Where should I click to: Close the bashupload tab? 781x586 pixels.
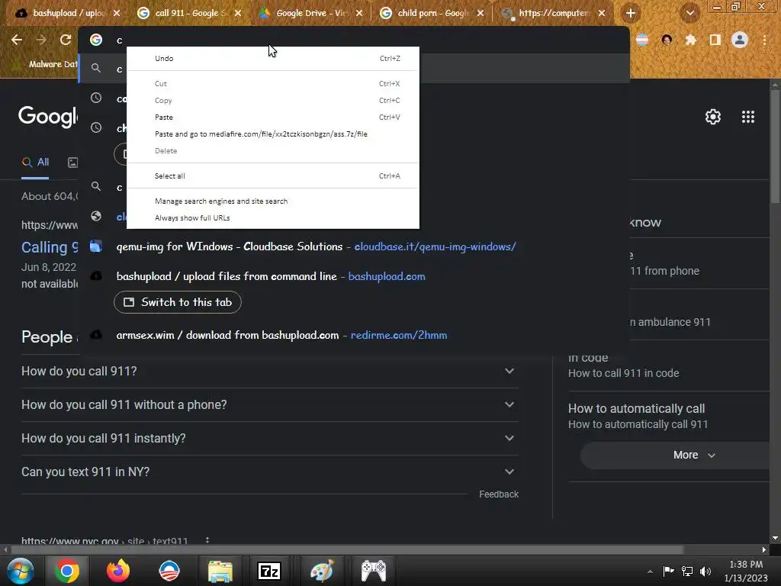[117, 13]
